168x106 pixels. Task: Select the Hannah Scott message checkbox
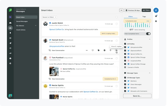click(x=116, y=41)
